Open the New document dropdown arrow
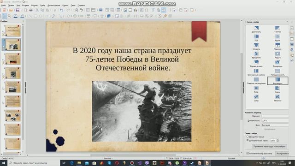Image resolution: width=295 pixels, height=166 pixels. click(x=7, y=10)
